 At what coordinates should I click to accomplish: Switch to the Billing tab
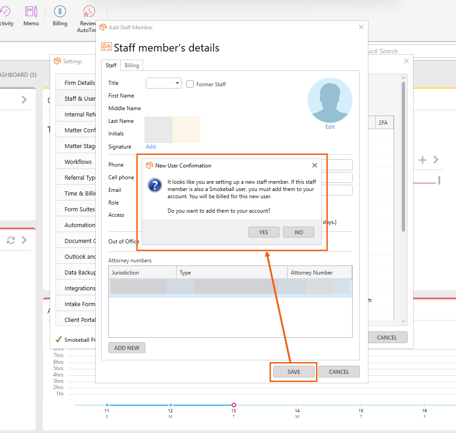[x=132, y=65]
